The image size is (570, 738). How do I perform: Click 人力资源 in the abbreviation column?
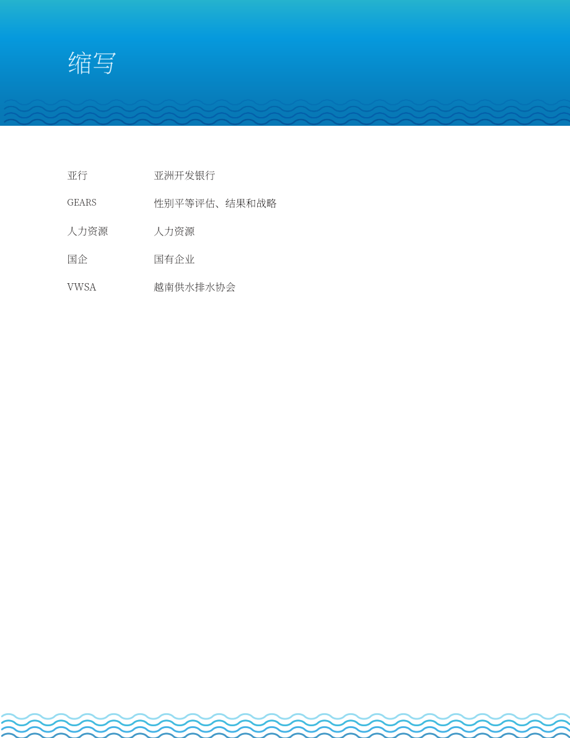[87, 231]
